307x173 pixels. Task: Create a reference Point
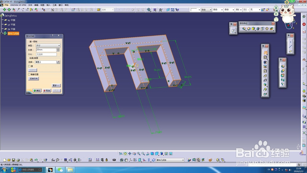click(x=290, y=42)
